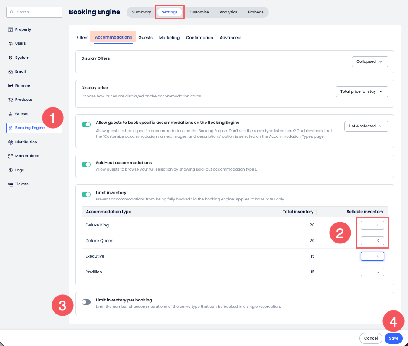Click the Marketplace grid icon

tap(10, 156)
